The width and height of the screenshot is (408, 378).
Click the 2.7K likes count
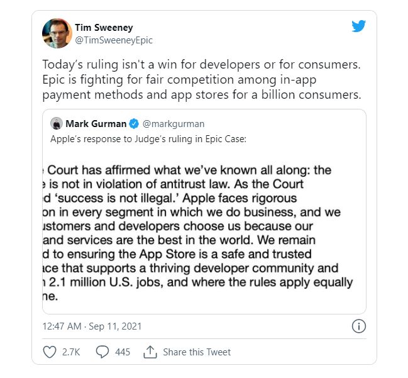(x=71, y=352)
